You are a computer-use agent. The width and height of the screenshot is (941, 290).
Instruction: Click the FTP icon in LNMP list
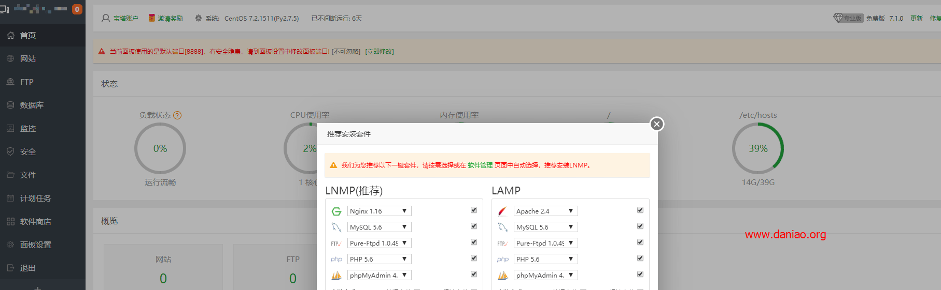point(336,243)
